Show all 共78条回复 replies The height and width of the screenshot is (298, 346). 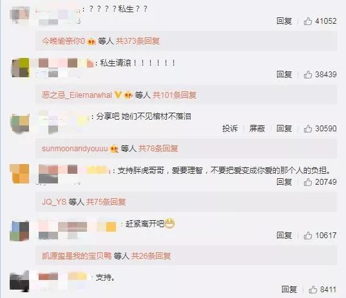(x=159, y=149)
